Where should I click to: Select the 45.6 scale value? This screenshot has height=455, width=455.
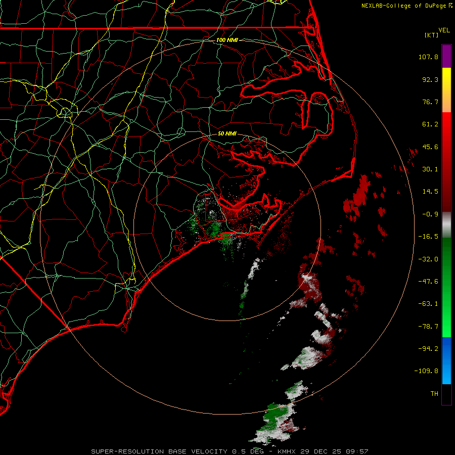click(x=430, y=147)
